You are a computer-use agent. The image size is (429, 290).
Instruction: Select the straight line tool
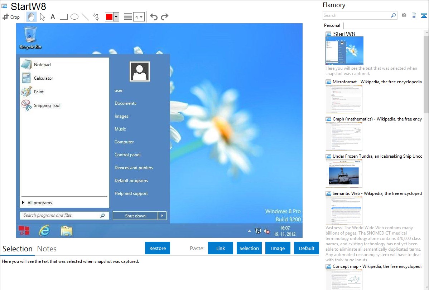click(85, 17)
